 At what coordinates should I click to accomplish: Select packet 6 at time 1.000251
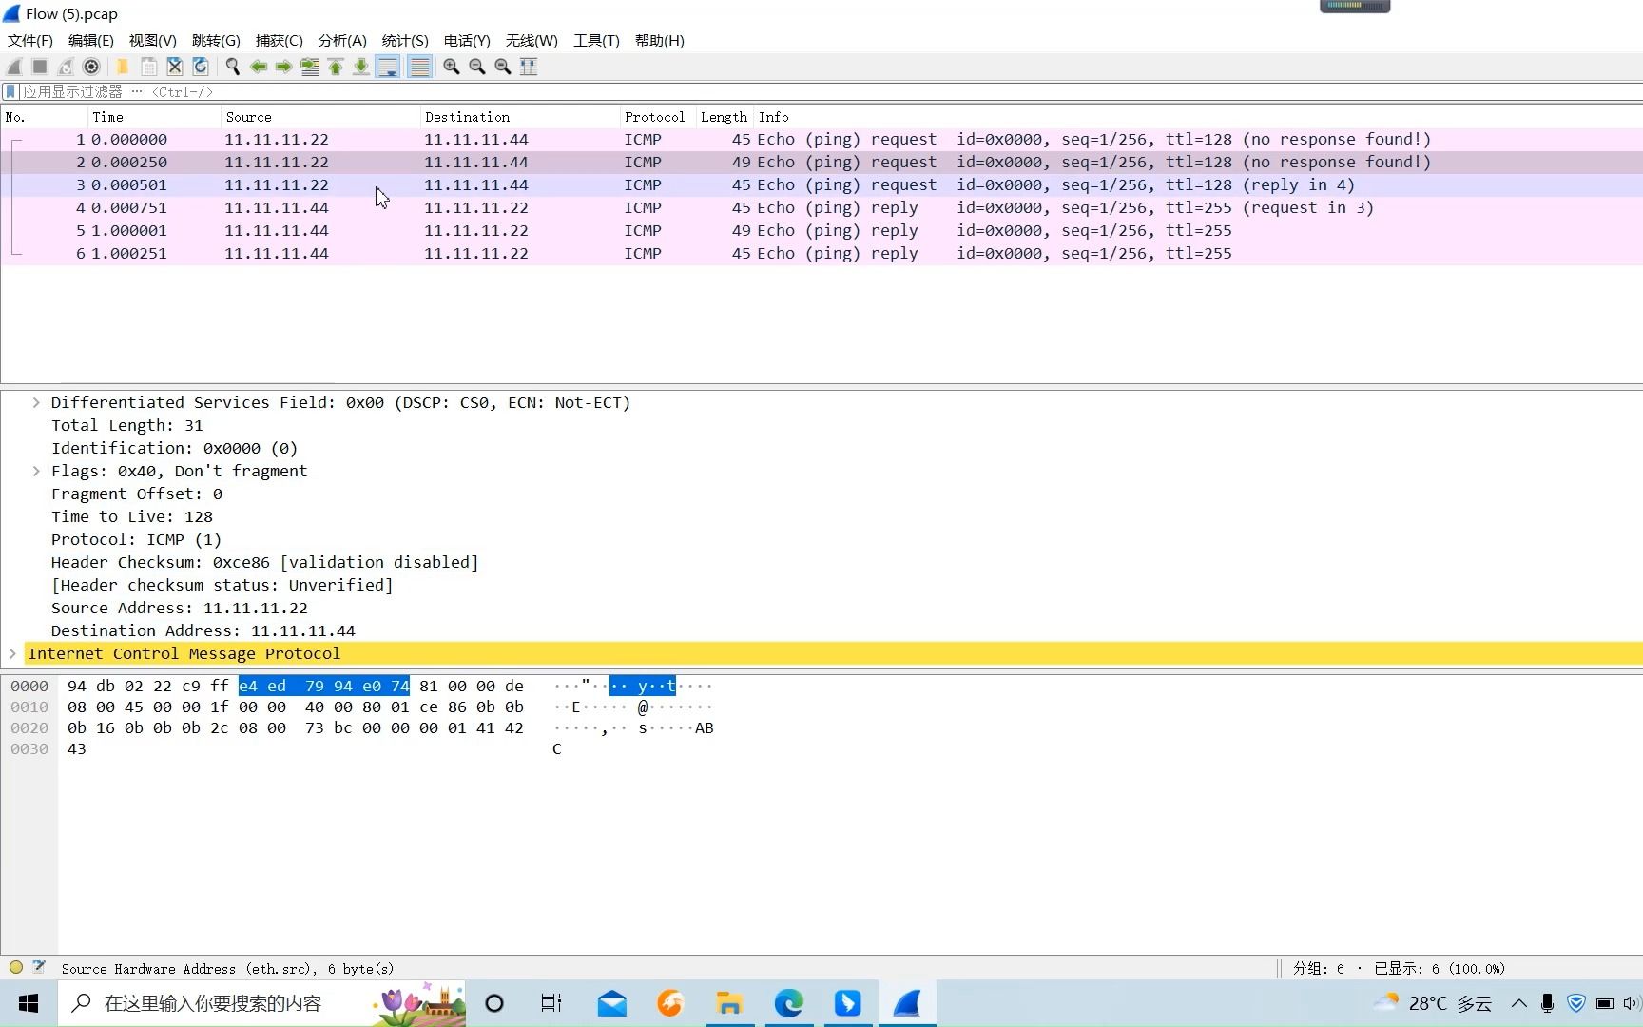pyautogui.click(x=821, y=253)
